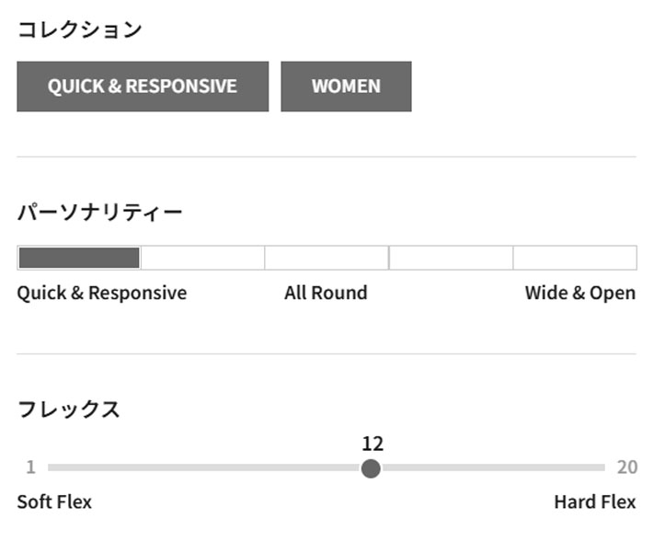Click the Wide & Open scale label
The image size is (653, 542).
(x=579, y=293)
